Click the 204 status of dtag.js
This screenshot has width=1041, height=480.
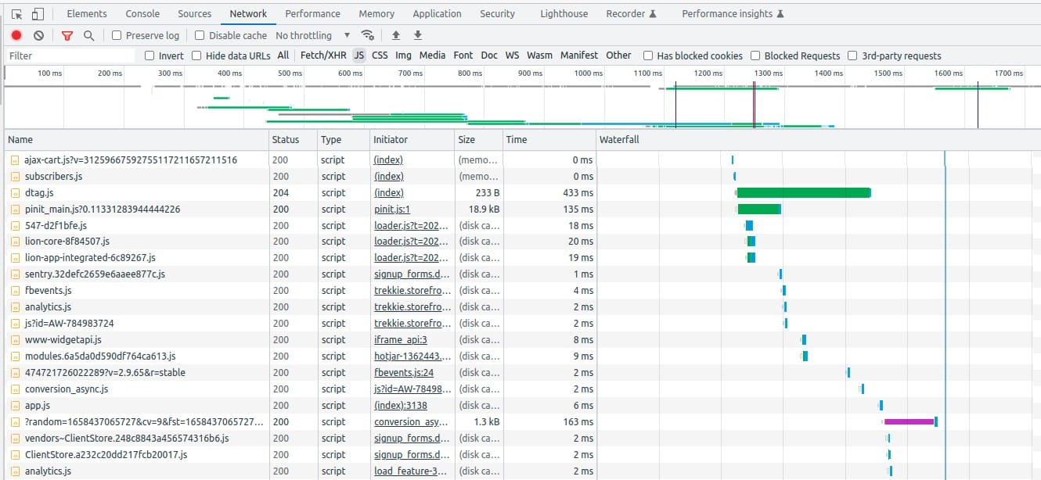[282, 192]
